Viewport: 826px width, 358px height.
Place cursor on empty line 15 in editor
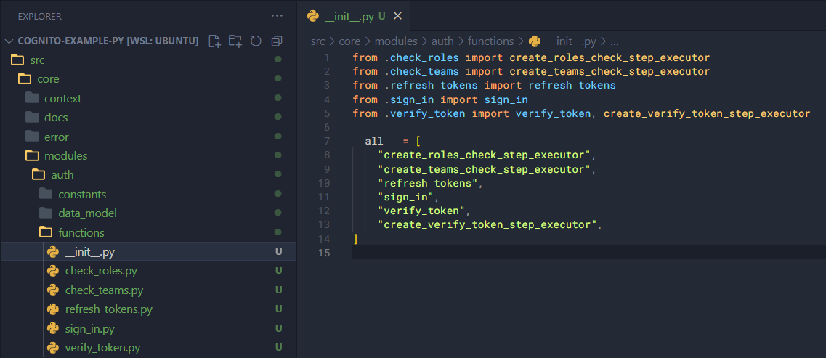509,253
